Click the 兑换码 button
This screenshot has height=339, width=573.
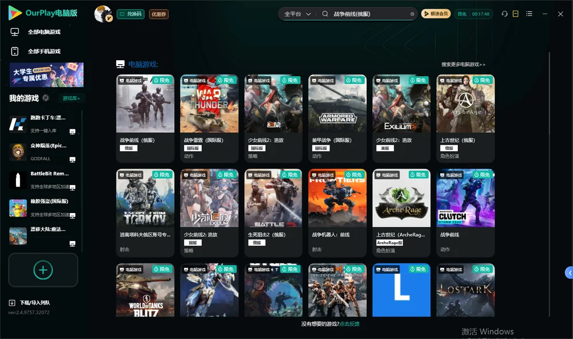(131, 14)
